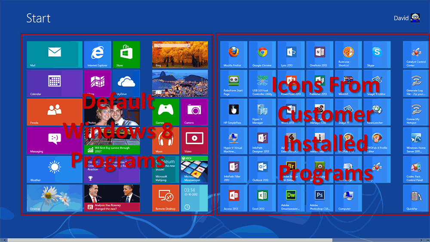The width and height of the screenshot is (430, 242).
Task: Open the Games tile
Action: (166, 112)
